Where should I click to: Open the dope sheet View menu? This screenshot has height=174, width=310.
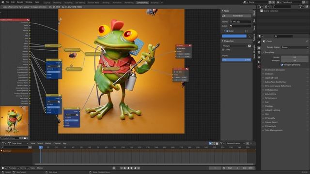click(x=32, y=144)
